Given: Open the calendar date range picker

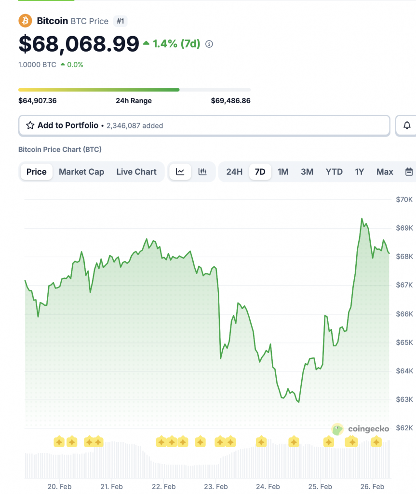Looking at the screenshot, I should click(409, 172).
